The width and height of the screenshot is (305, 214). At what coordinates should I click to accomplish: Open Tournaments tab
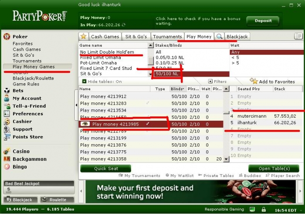pos(167,37)
